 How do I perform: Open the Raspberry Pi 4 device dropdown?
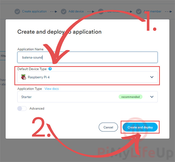click(87, 77)
